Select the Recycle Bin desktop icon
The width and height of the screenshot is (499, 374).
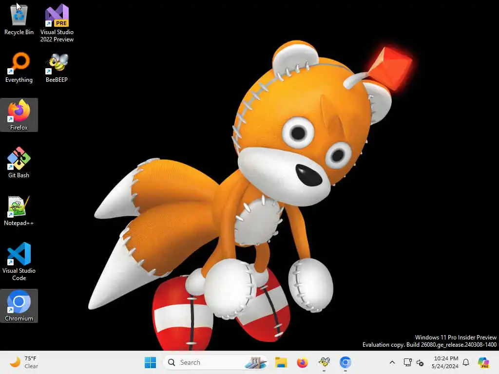[19, 19]
